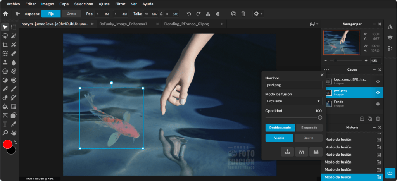397x181 pixels.
Task: Switch to Blending_RFranco_01.png tab
Action: [186, 24]
